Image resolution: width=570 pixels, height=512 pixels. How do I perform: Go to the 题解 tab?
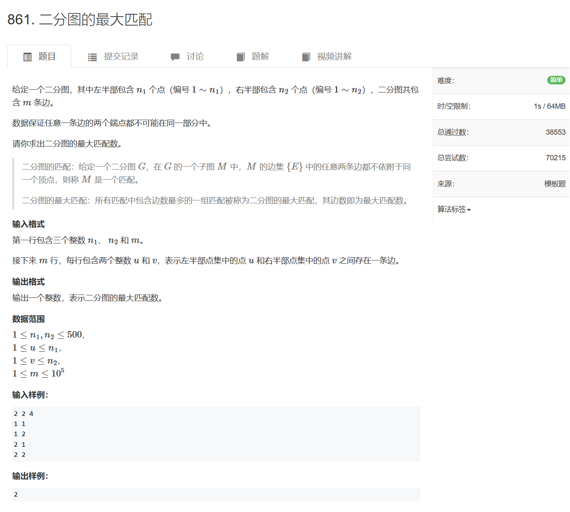[x=253, y=56]
